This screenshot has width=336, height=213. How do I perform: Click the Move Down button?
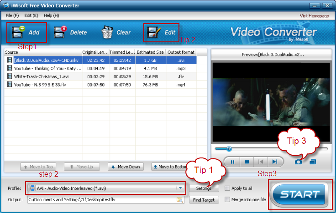(x=126, y=167)
